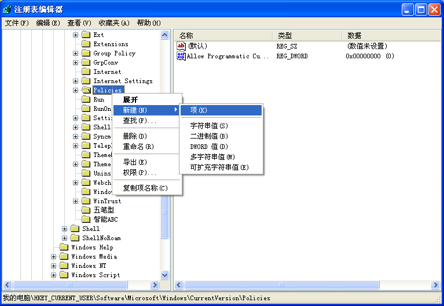Click the 类型 column header
Viewport: 444px width, 306px height.
pos(307,36)
